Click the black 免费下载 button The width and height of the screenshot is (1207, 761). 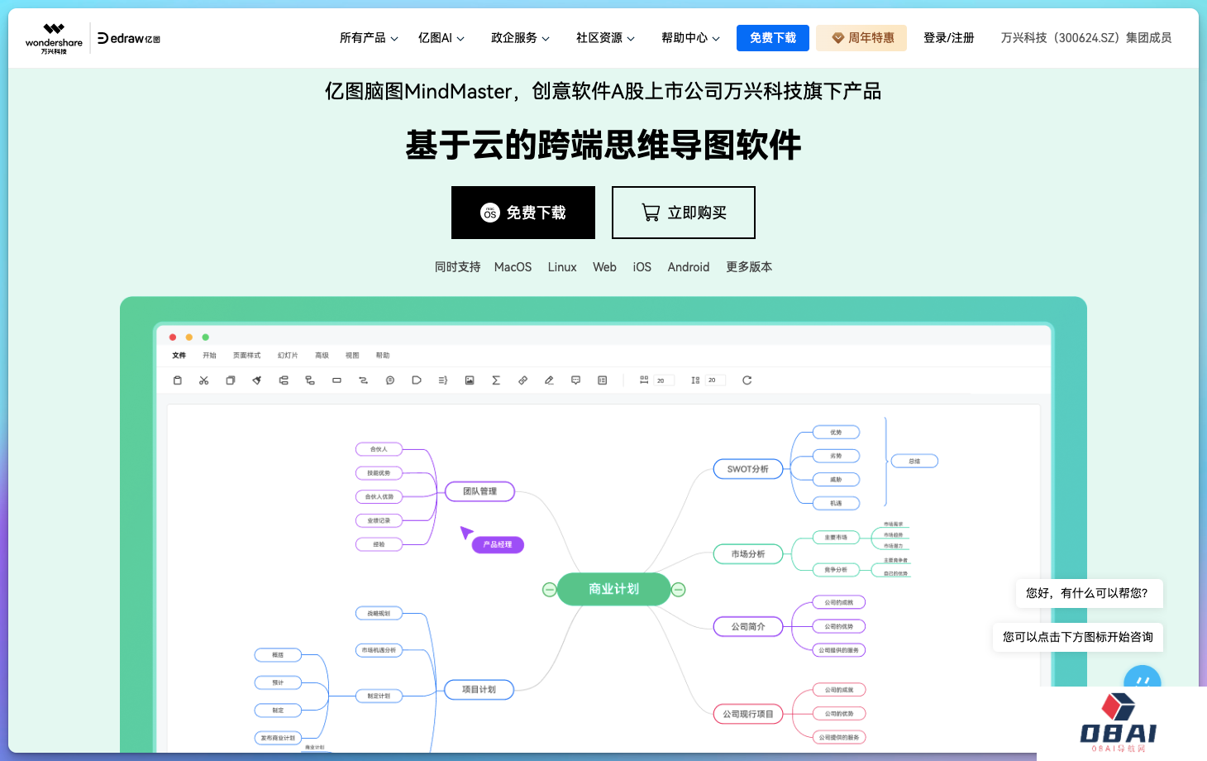pos(523,213)
